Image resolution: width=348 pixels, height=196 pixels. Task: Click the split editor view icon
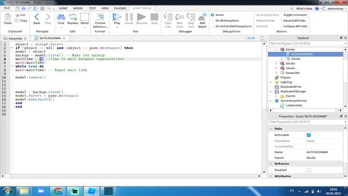tap(262, 38)
